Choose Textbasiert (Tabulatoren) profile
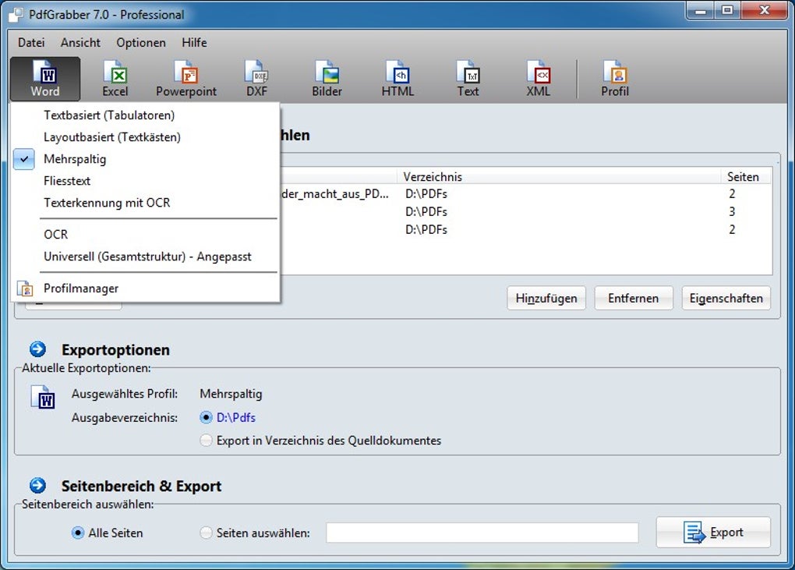Screen dimensions: 795x570 click(145, 115)
